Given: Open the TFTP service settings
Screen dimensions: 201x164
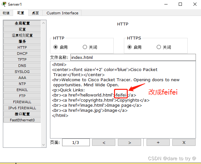Looking at the screenshot, I should click(x=22, y=60).
